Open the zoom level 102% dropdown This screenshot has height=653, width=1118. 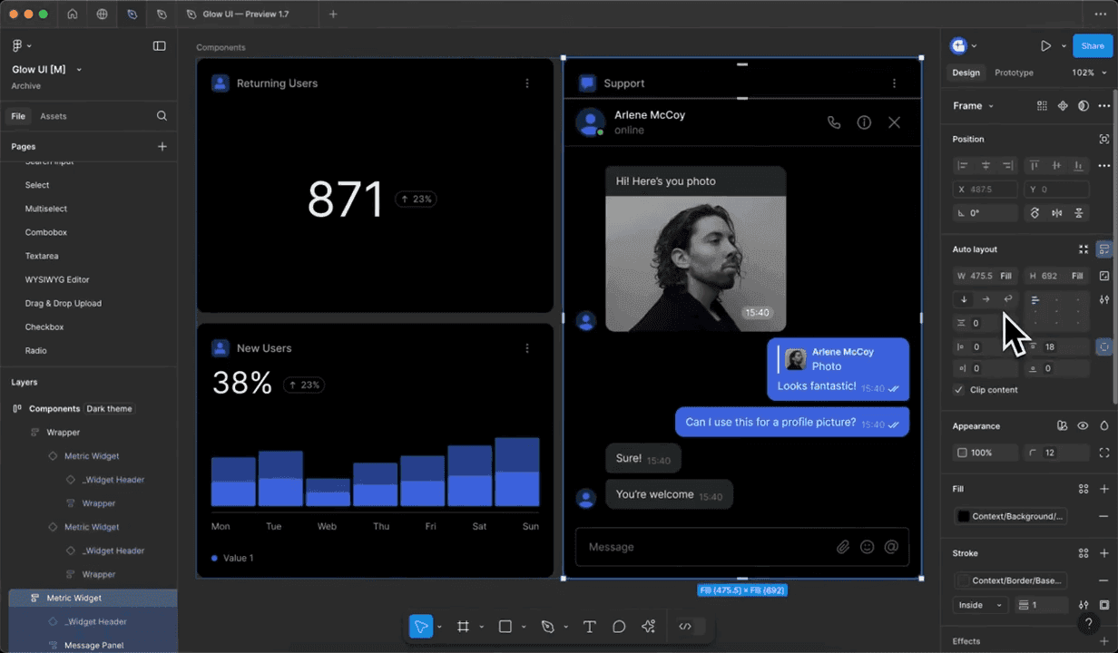click(1087, 73)
